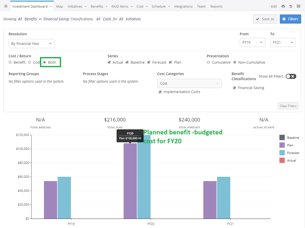Image resolution: width=305 pixels, height=228 pixels.
Task: Click the Clear Filters button
Action: pos(288,106)
